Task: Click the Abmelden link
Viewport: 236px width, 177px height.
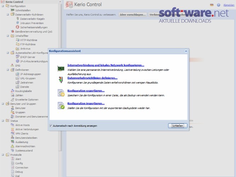Action: 229,5
